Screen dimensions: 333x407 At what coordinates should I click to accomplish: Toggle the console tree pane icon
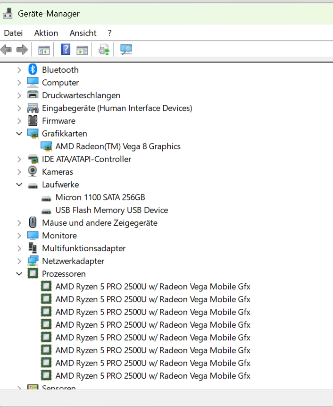[44, 50]
